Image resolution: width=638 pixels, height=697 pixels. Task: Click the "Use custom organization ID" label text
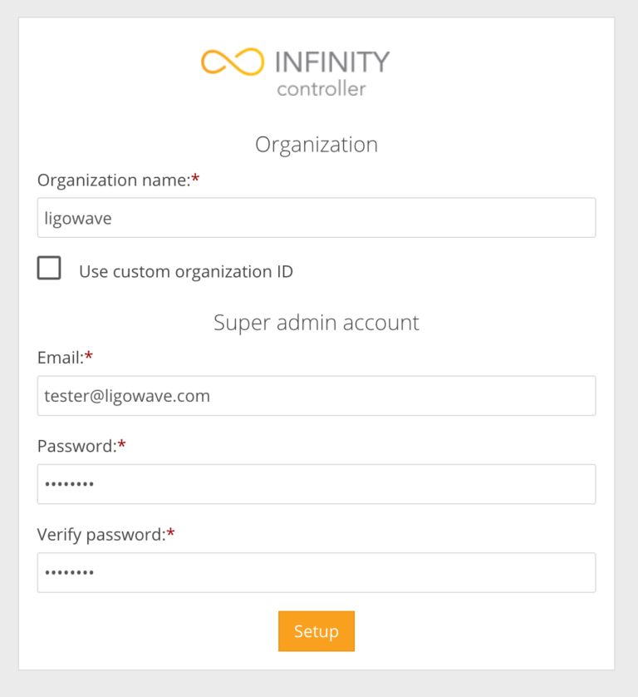pyautogui.click(x=185, y=271)
